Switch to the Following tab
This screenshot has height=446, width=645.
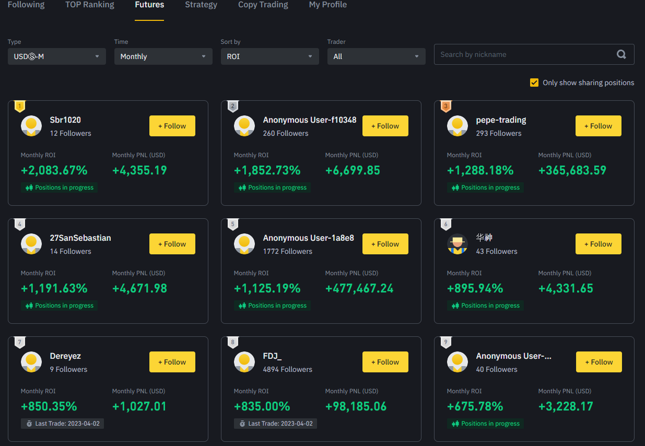26,5
